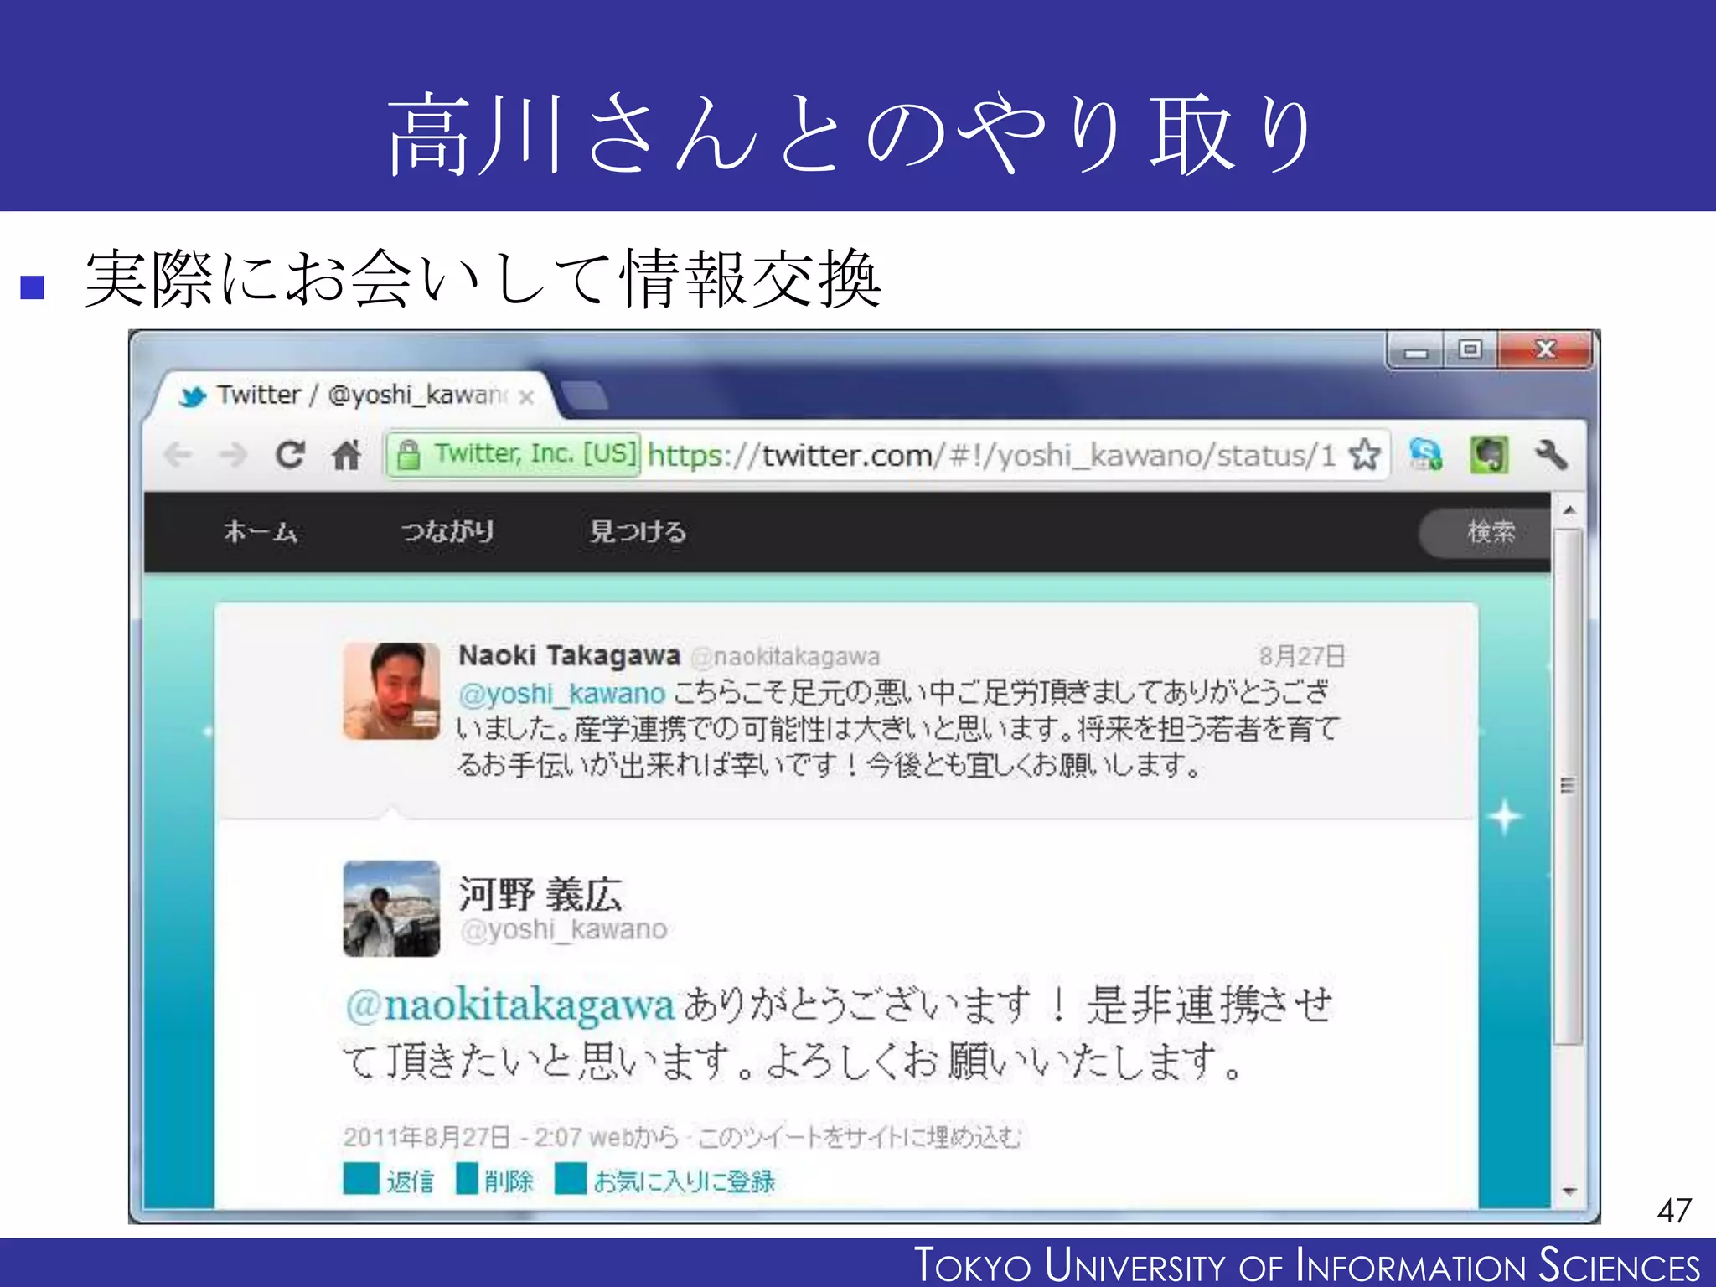Click このツイートをサイトに埋め込む link

(x=860, y=1137)
